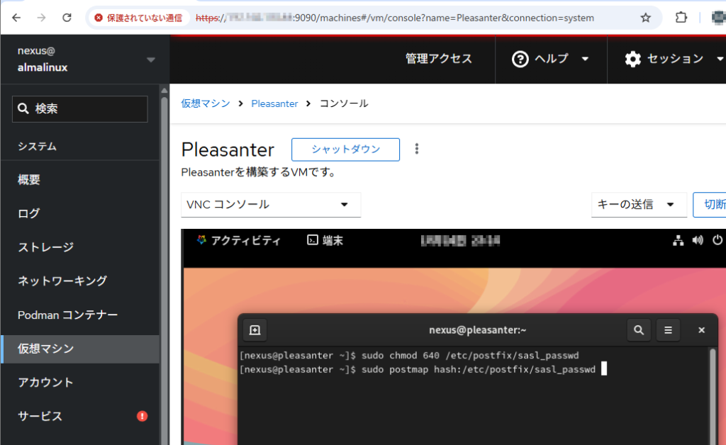Open the ヘルプ menu
The width and height of the screenshot is (726, 445).
[551, 59]
